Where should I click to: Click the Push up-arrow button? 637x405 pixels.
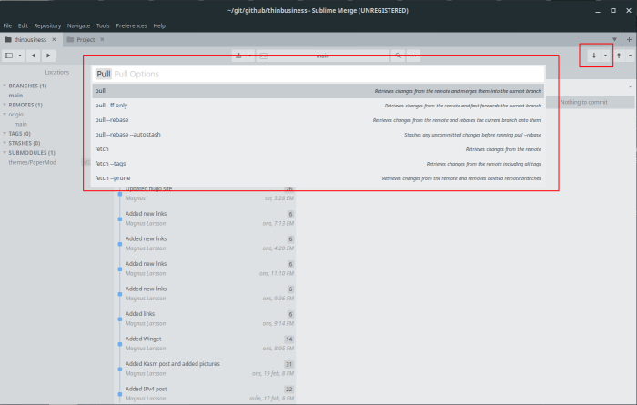[619, 56]
